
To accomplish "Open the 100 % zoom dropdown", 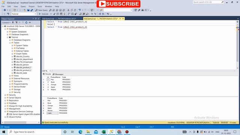I will point(50,71).
